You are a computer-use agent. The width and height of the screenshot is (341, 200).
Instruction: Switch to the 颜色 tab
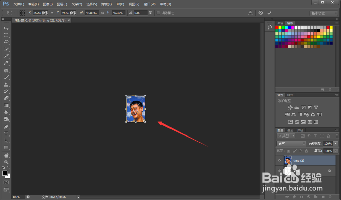tap(280, 23)
